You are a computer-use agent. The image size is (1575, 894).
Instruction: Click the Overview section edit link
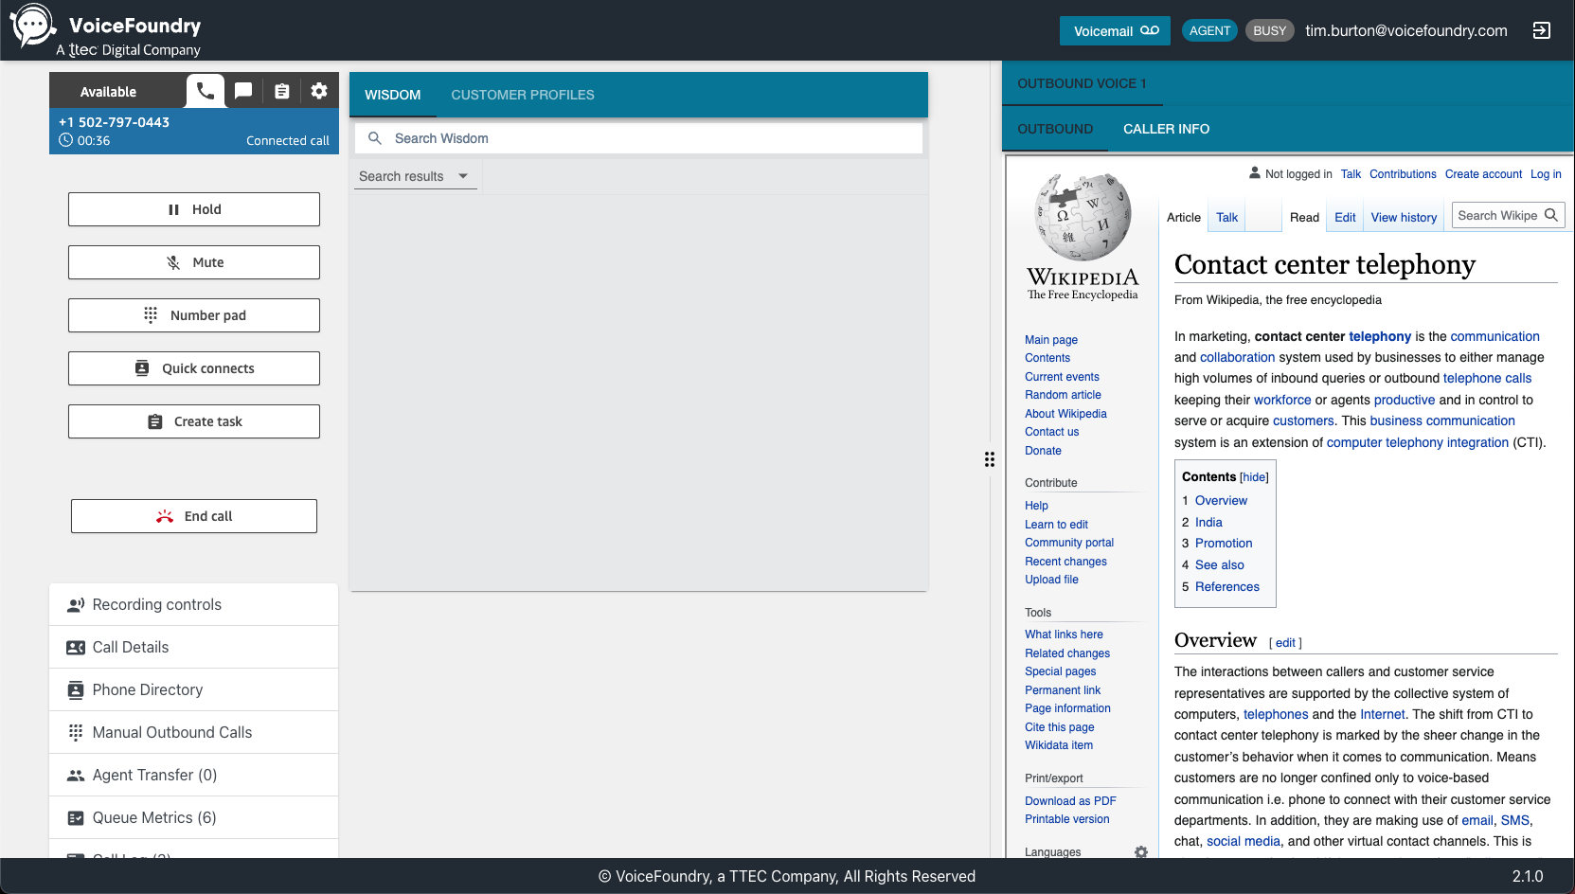pos(1285,643)
